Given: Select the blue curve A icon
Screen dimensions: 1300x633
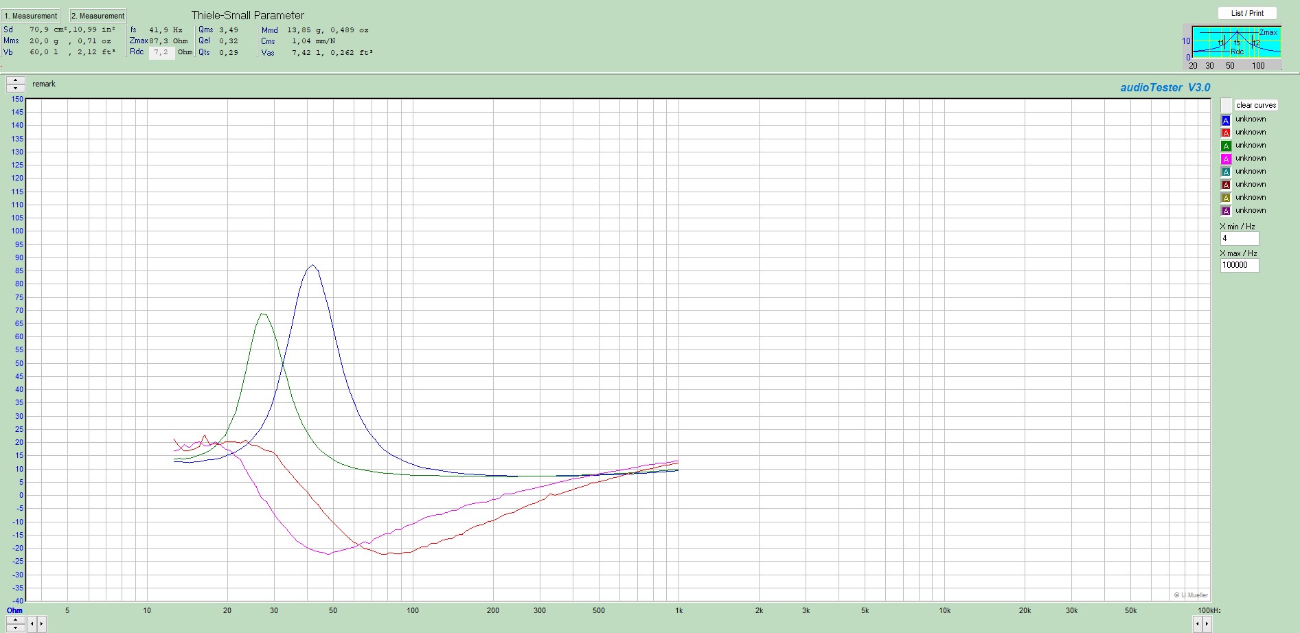Looking at the screenshot, I should click(1226, 120).
